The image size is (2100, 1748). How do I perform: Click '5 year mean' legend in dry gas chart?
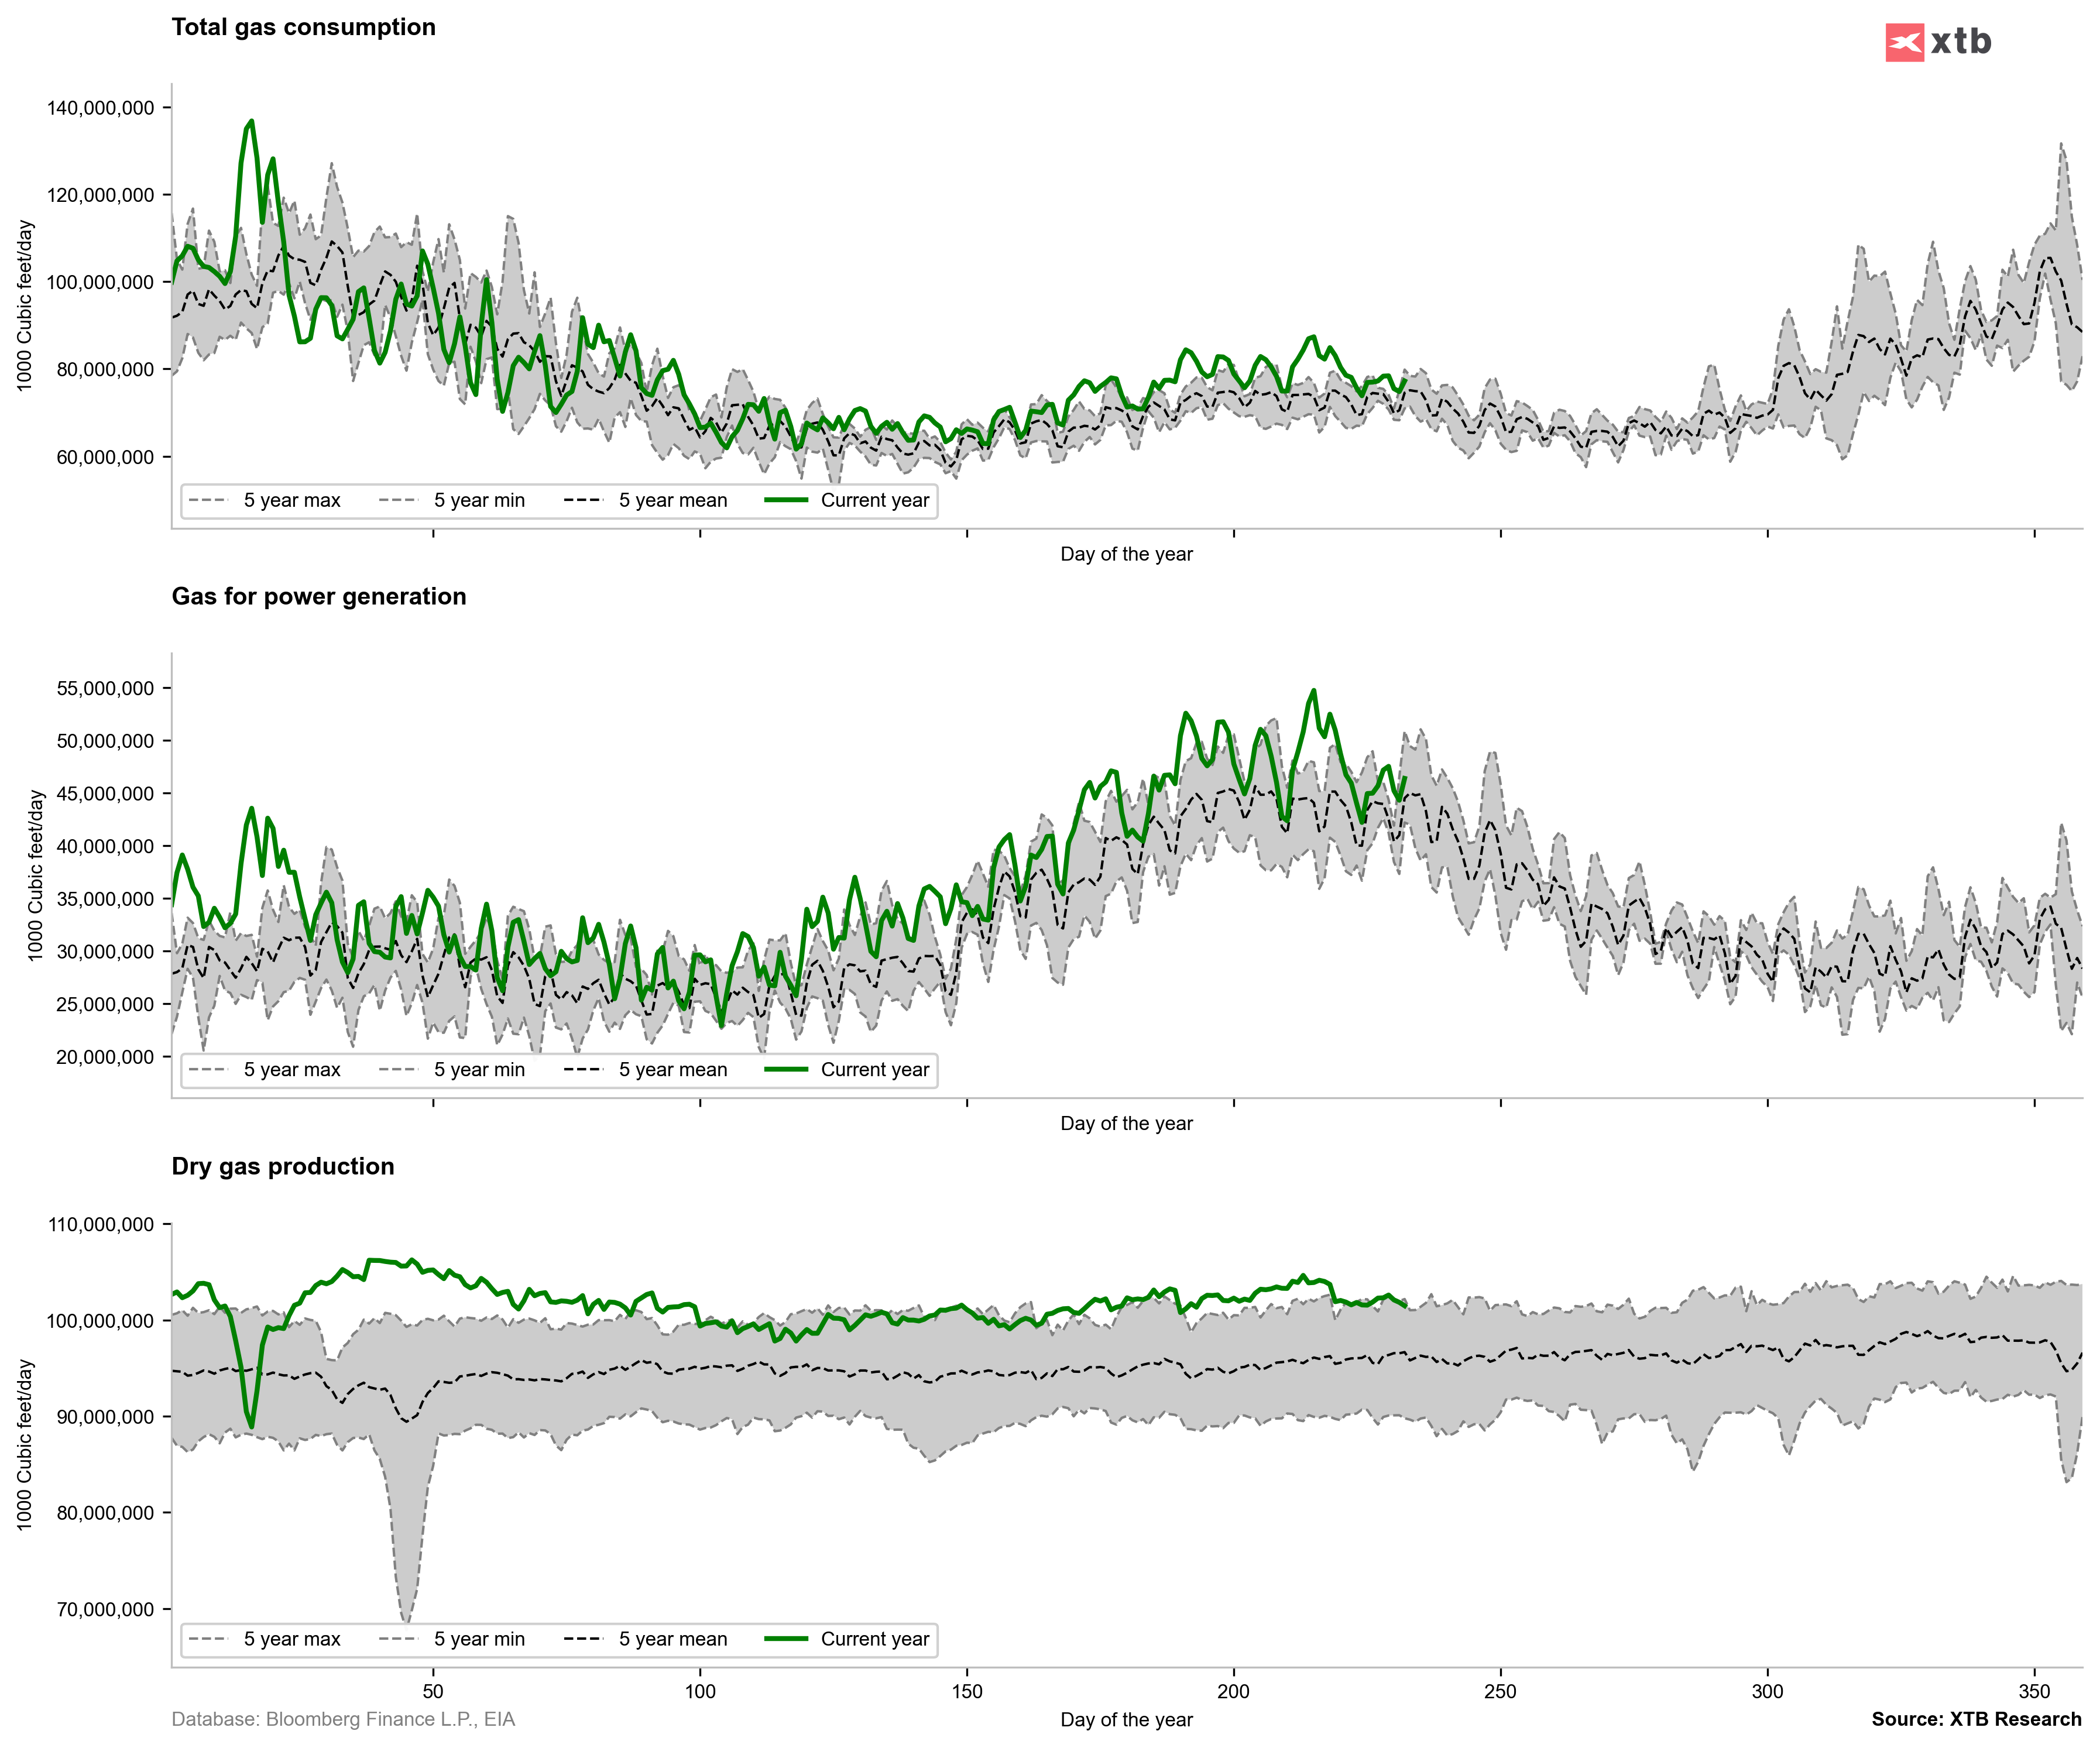(672, 1639)
